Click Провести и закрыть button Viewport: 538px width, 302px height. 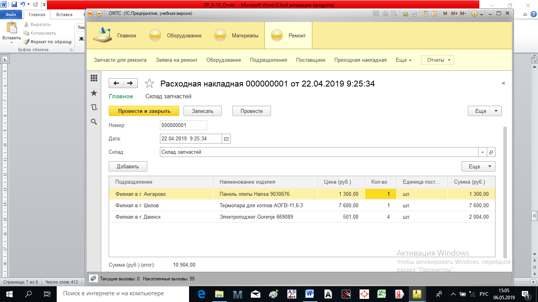coord(144,111)
